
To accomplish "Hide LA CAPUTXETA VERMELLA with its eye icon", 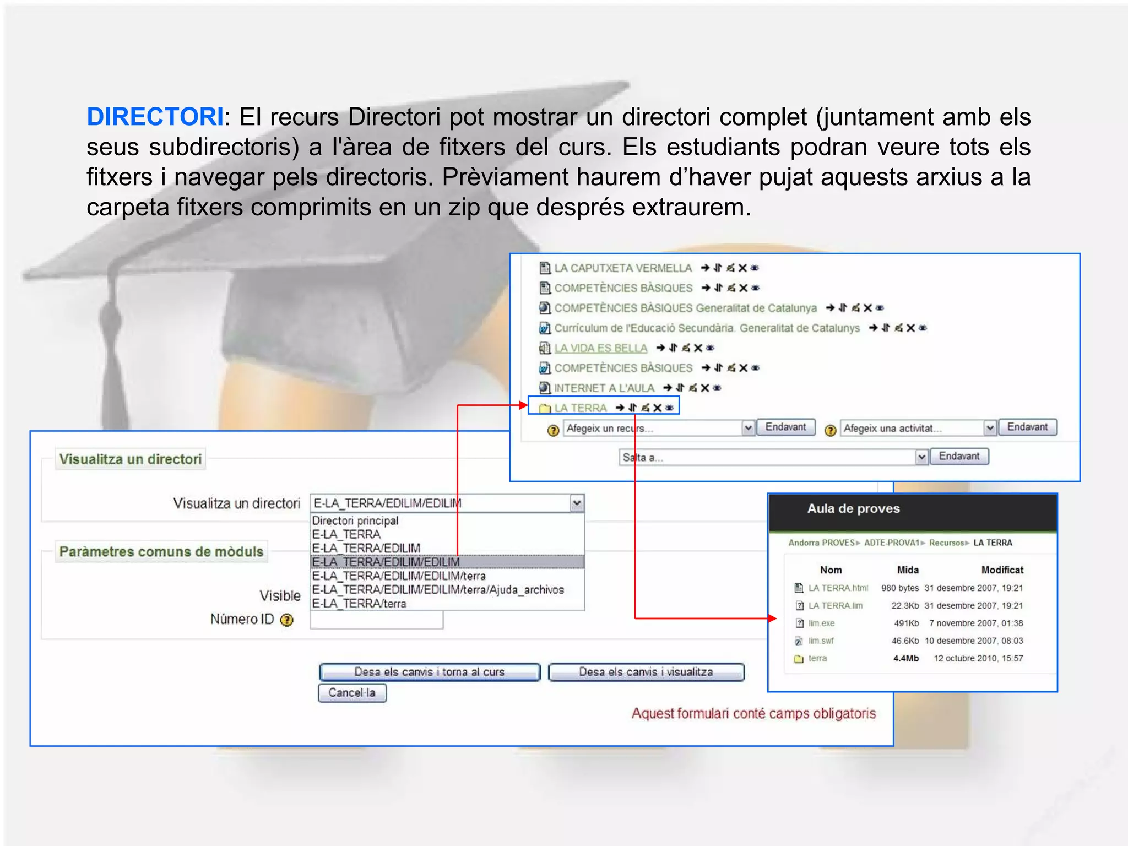I will [x=755, y=268].
